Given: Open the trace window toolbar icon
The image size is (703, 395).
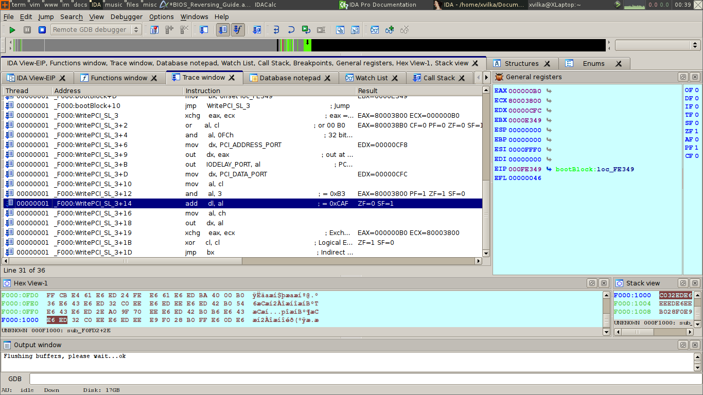Looking at the screenshot, I should pyautogui.click(x=204, y=30).
